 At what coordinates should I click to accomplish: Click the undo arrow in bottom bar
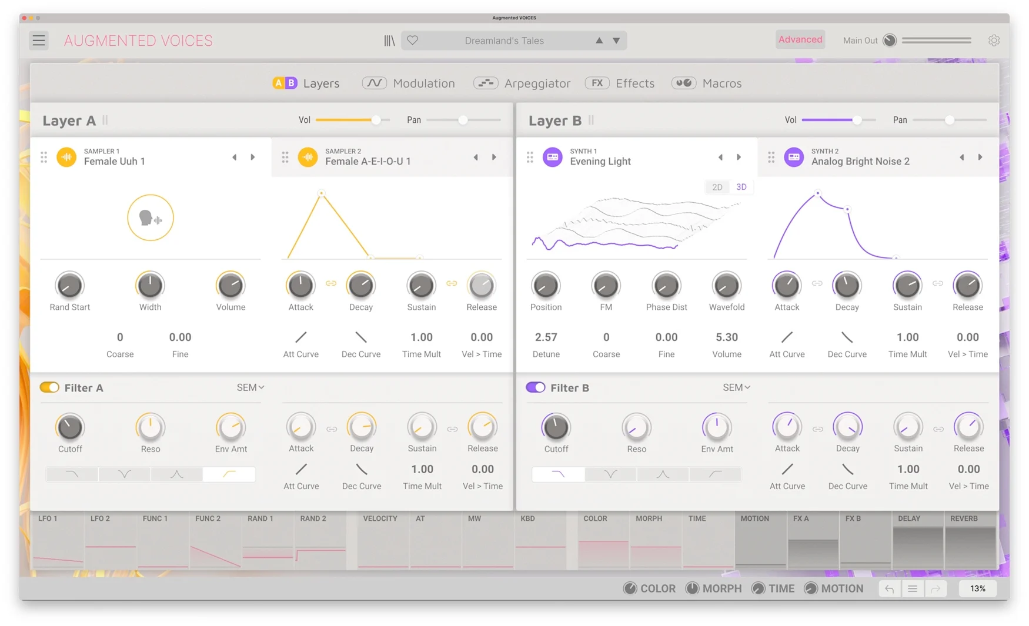(889, 588)
